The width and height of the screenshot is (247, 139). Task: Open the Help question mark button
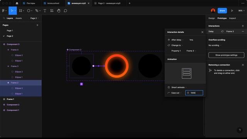click(240, 130)
